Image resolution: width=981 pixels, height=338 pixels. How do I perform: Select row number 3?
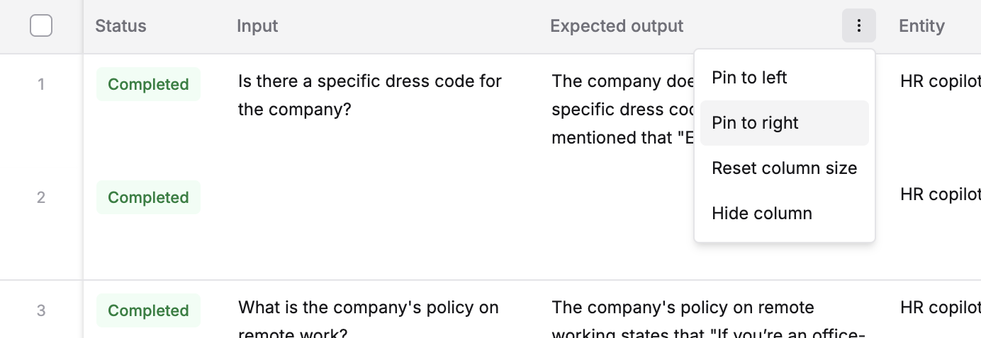click(41, 310)
